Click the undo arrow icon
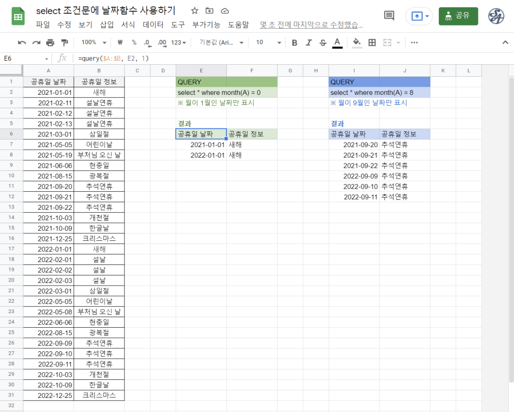The image size is (514, 412). [x=22, y=43]
